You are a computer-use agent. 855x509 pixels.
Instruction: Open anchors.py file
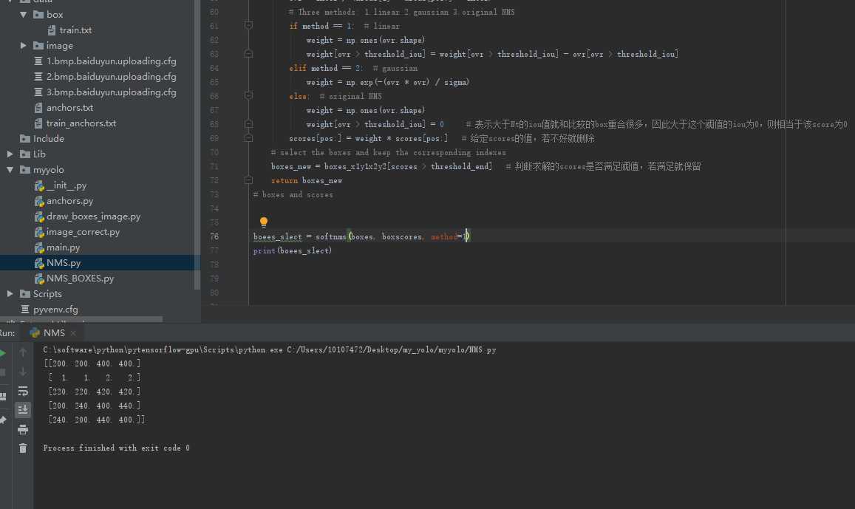[64, 201]
